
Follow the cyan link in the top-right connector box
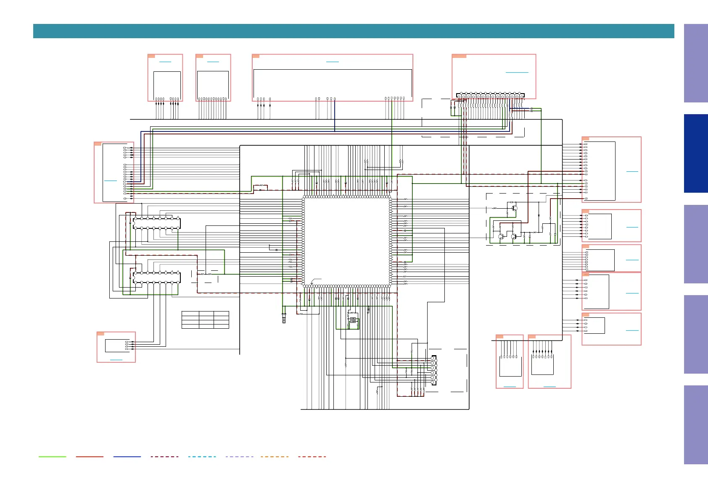tap(517, 72)
